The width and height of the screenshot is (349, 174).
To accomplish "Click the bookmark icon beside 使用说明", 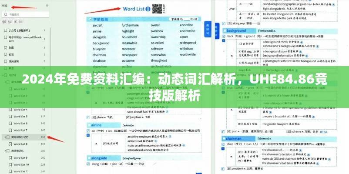I will pyautogui.click(x=5, y=61).
